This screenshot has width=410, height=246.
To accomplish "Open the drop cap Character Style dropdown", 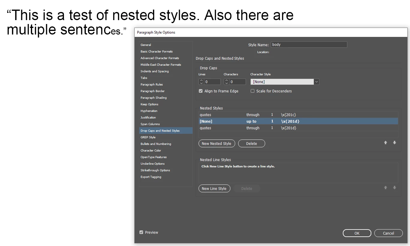I will (316, 82).
